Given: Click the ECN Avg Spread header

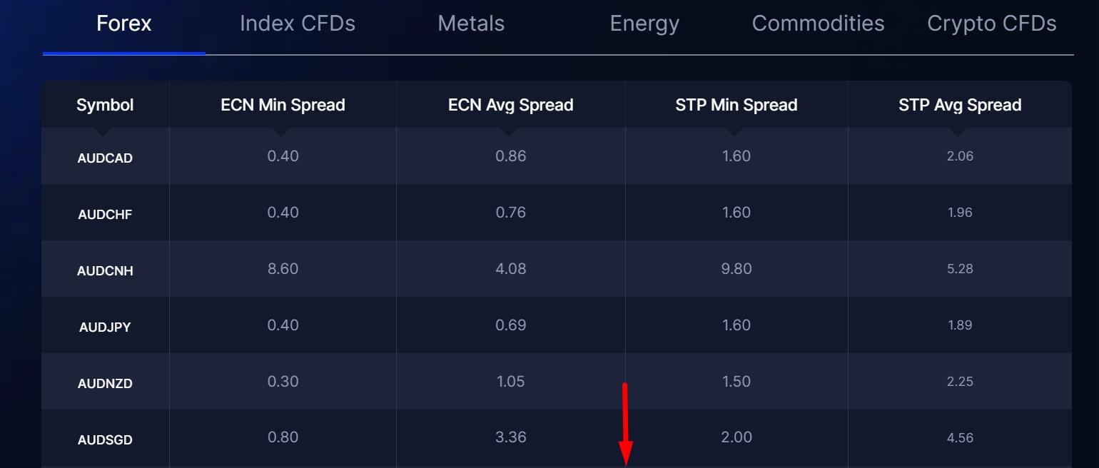Looking at the screenshot, I should (511, 105).
